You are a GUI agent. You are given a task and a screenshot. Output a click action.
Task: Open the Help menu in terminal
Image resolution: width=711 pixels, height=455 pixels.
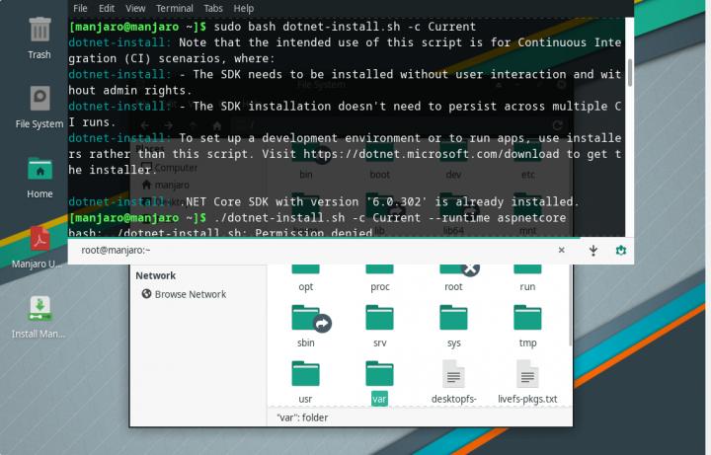click(244, 8)
